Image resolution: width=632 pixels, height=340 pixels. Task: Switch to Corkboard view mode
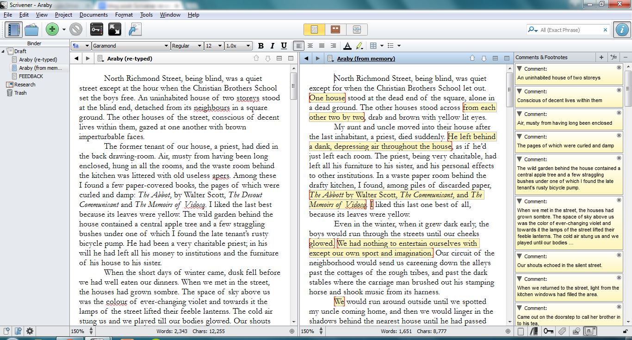(335, 30)
